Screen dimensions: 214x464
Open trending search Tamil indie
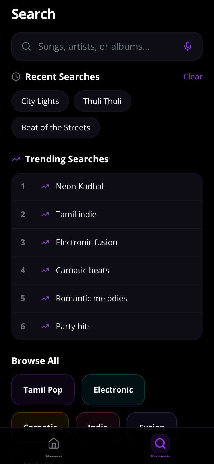coord(107,214)
